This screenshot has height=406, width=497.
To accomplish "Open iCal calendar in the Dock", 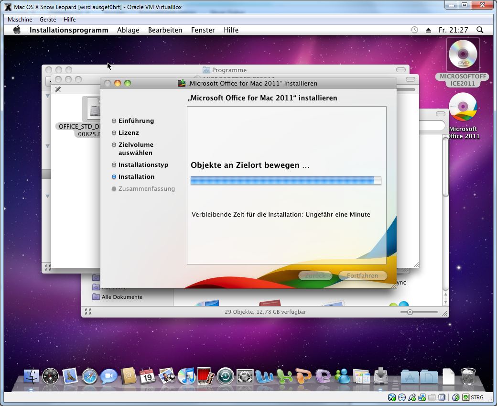I will (x=147, y=376).
